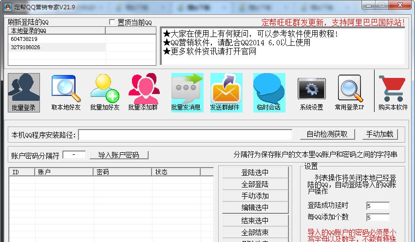Click 本地登录的QQ column header

pos(57,31)
